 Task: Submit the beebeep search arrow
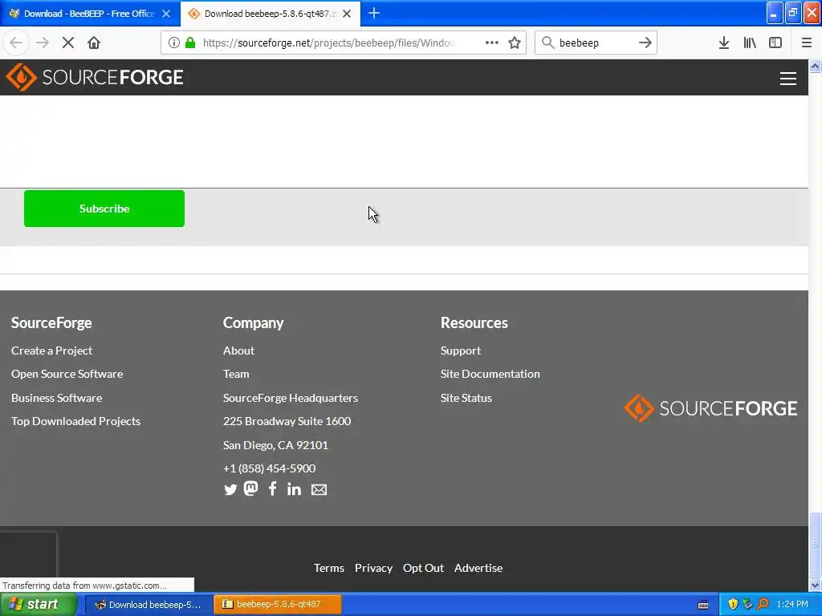tap(645, 43)
